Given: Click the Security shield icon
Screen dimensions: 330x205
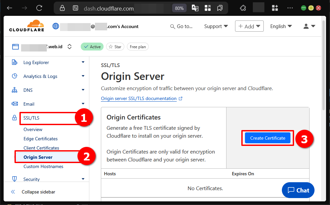Looking at the screenshot, I should click(x=15, y=179).
